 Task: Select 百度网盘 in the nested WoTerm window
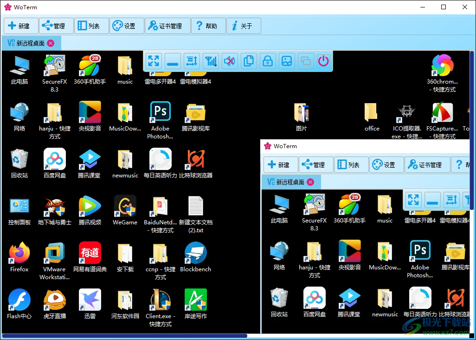315,302
